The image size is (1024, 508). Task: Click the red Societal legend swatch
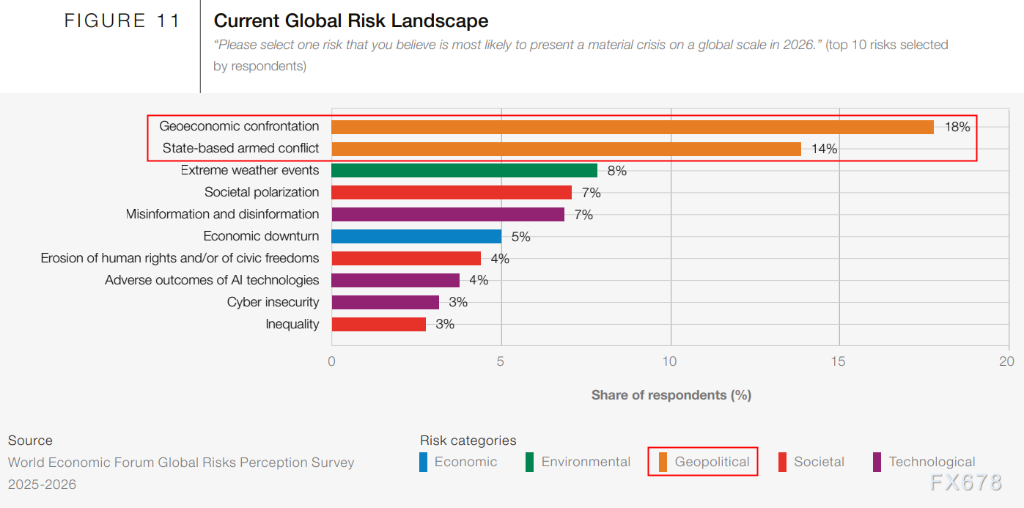pyautogui.click(x=781, y=463)
